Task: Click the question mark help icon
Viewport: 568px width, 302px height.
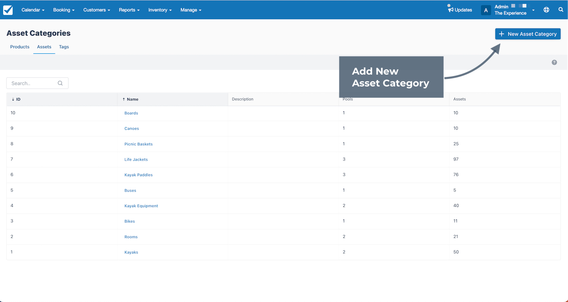Action: [x=554, y=62]
